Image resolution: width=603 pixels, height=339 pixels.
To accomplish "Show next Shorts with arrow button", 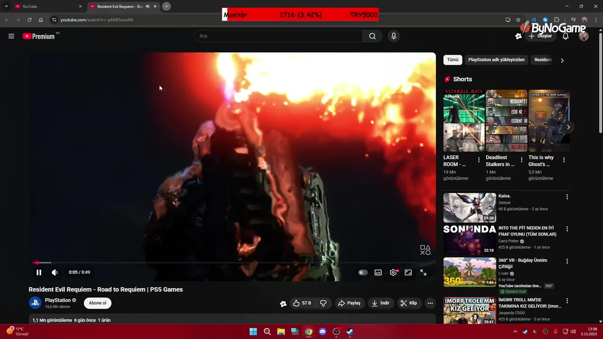I will pos(568,127).
